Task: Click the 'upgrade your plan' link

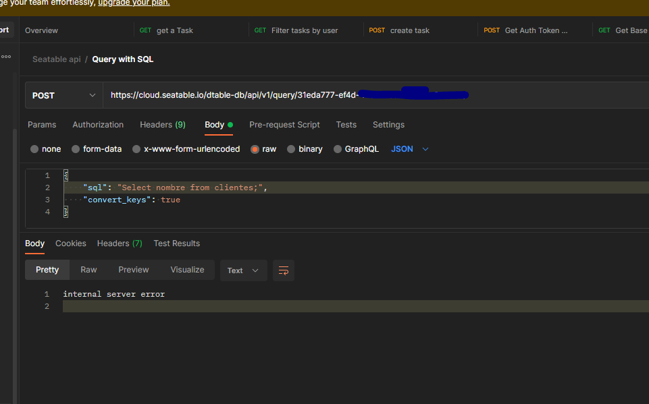Action: (134, 3)
